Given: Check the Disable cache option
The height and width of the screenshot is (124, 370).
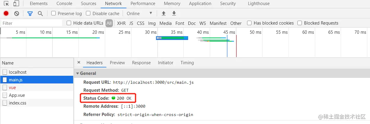Looking at the screenshot, I should [88, 13].
